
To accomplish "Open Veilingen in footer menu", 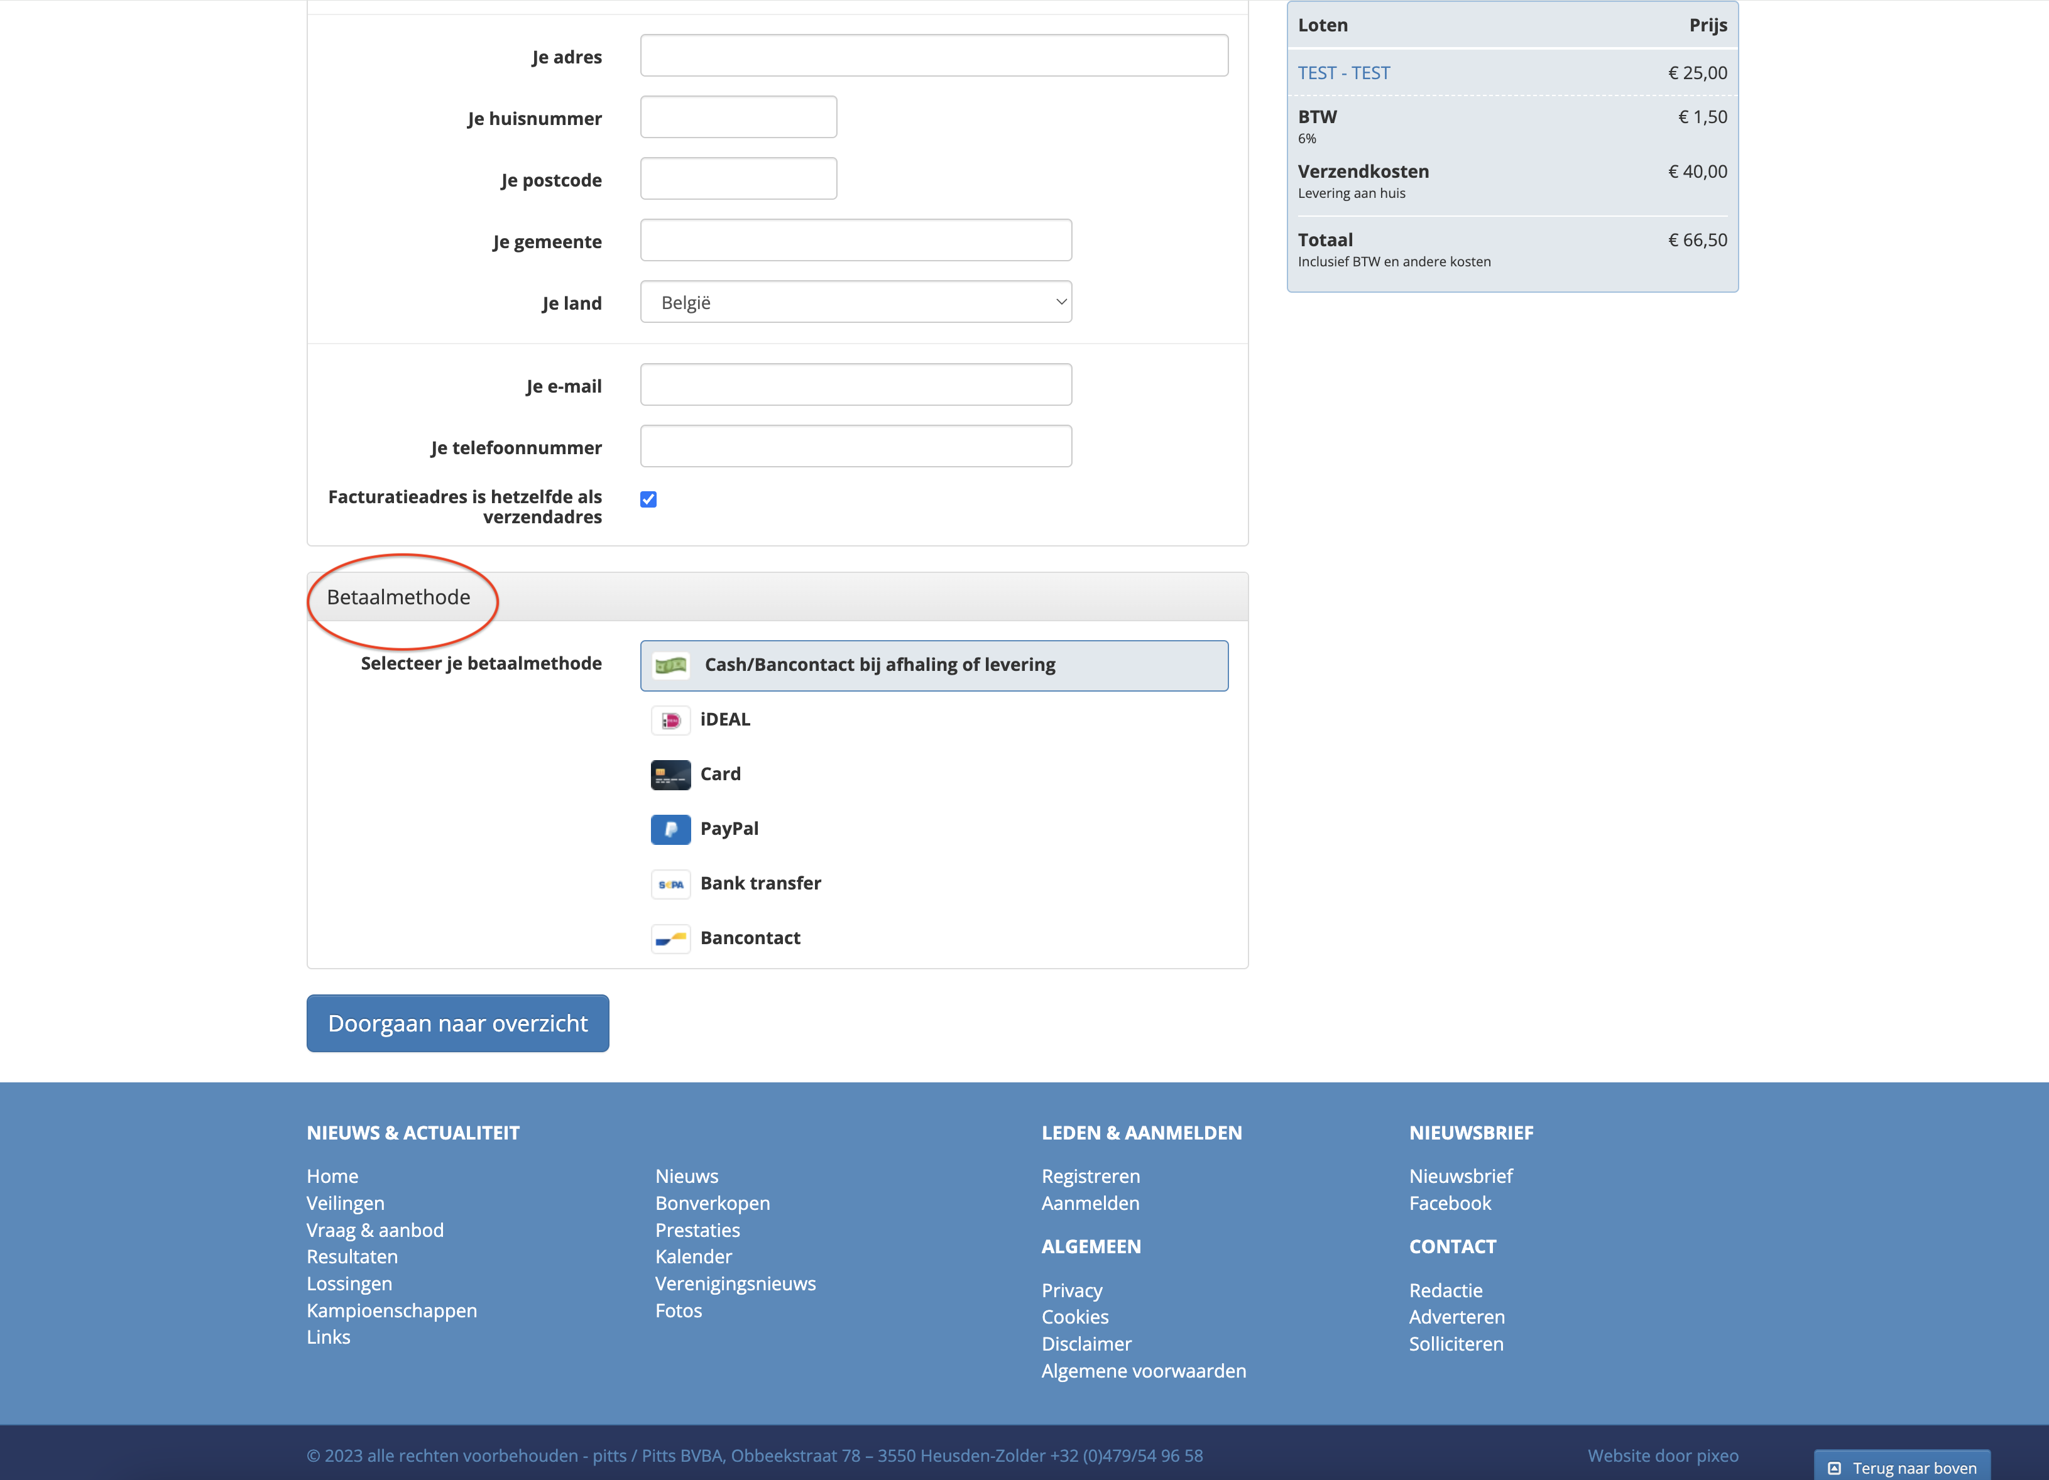I will 345,1203.
